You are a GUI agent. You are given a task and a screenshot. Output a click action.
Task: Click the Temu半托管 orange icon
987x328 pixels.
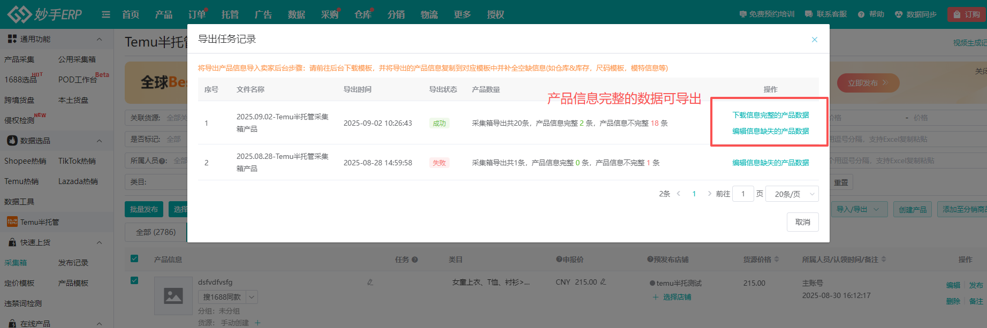tap(12, 222)
